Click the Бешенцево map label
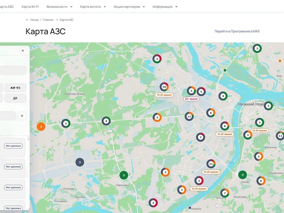Viewport: 284px width, 213px height. (x=240, y=197)
